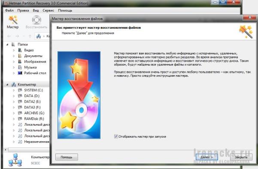Expand the SYSTEM (C:) drive node
The image size is (258, 169).
14,90
